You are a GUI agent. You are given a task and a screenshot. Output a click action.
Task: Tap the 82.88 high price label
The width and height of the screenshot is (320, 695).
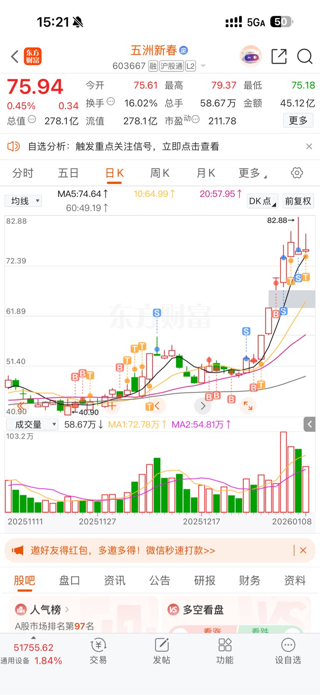pyautogui.click(x=280, y=220)
